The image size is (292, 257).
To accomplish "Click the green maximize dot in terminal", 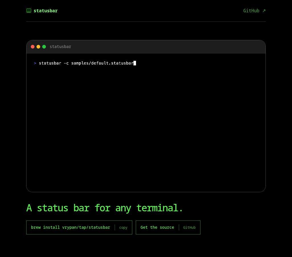I will point(44,47).
